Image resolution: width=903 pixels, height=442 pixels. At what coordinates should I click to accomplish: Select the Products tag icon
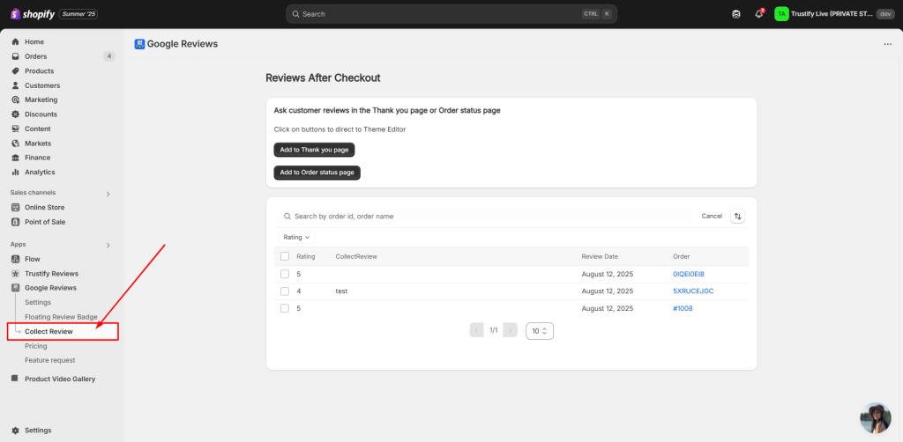(16, 70)
